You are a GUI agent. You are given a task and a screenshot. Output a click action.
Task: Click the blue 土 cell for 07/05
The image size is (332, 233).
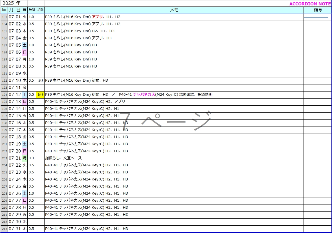pyautogui.click(x=25, y=45)
